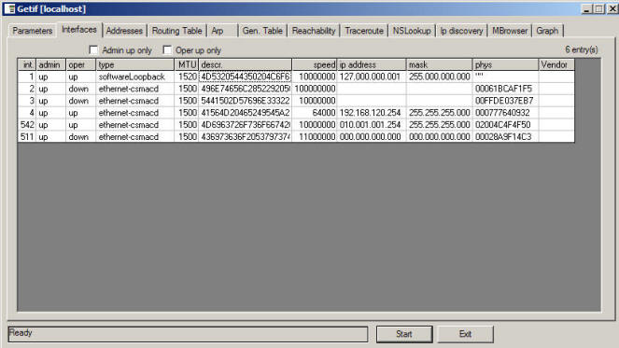Viewport: 619px width, 348px height.
Task: Select IP address 010.001.001.254
Action: pyautogui.click(x=372, y=125)
